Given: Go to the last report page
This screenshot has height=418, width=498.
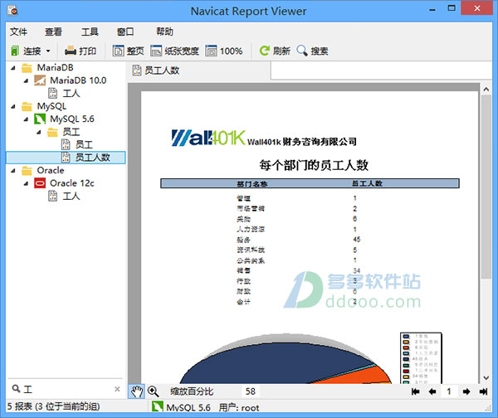Looking at the screenshot, I should click(483, 391).
